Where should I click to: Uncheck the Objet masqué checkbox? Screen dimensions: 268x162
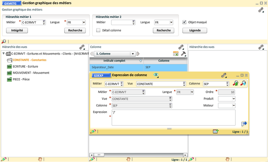click(x=184, y=22)
